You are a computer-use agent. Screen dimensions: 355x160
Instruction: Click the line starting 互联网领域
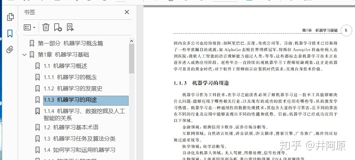click(260, 134)
